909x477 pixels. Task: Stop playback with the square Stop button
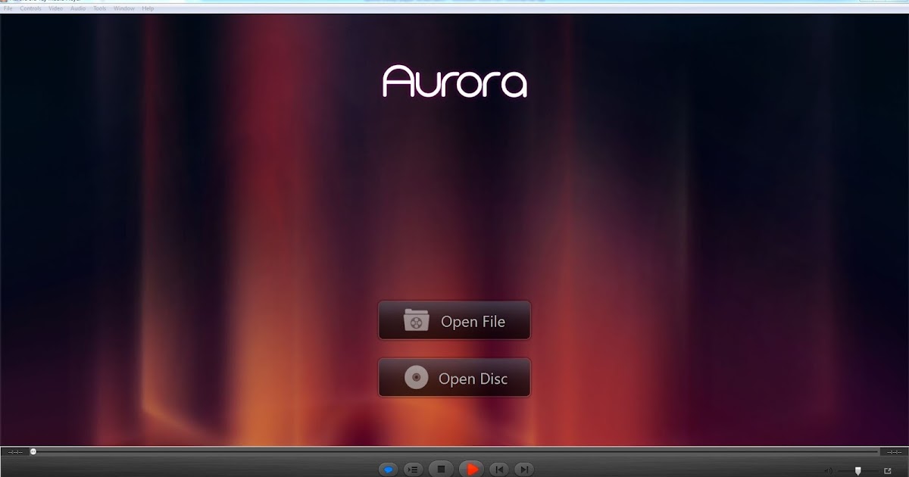pyautogui.click(x=441, y=469)
